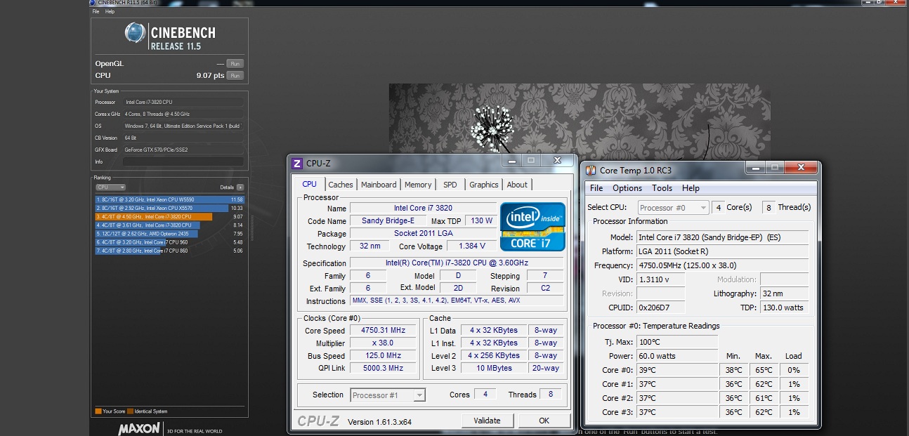909x436 pixels.
Task: Select the orange i7-3820 4.50 GHz ranking row
Action: coord(169,216)
